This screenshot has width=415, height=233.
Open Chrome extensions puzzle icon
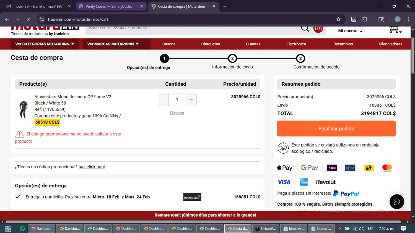(365, 19)
